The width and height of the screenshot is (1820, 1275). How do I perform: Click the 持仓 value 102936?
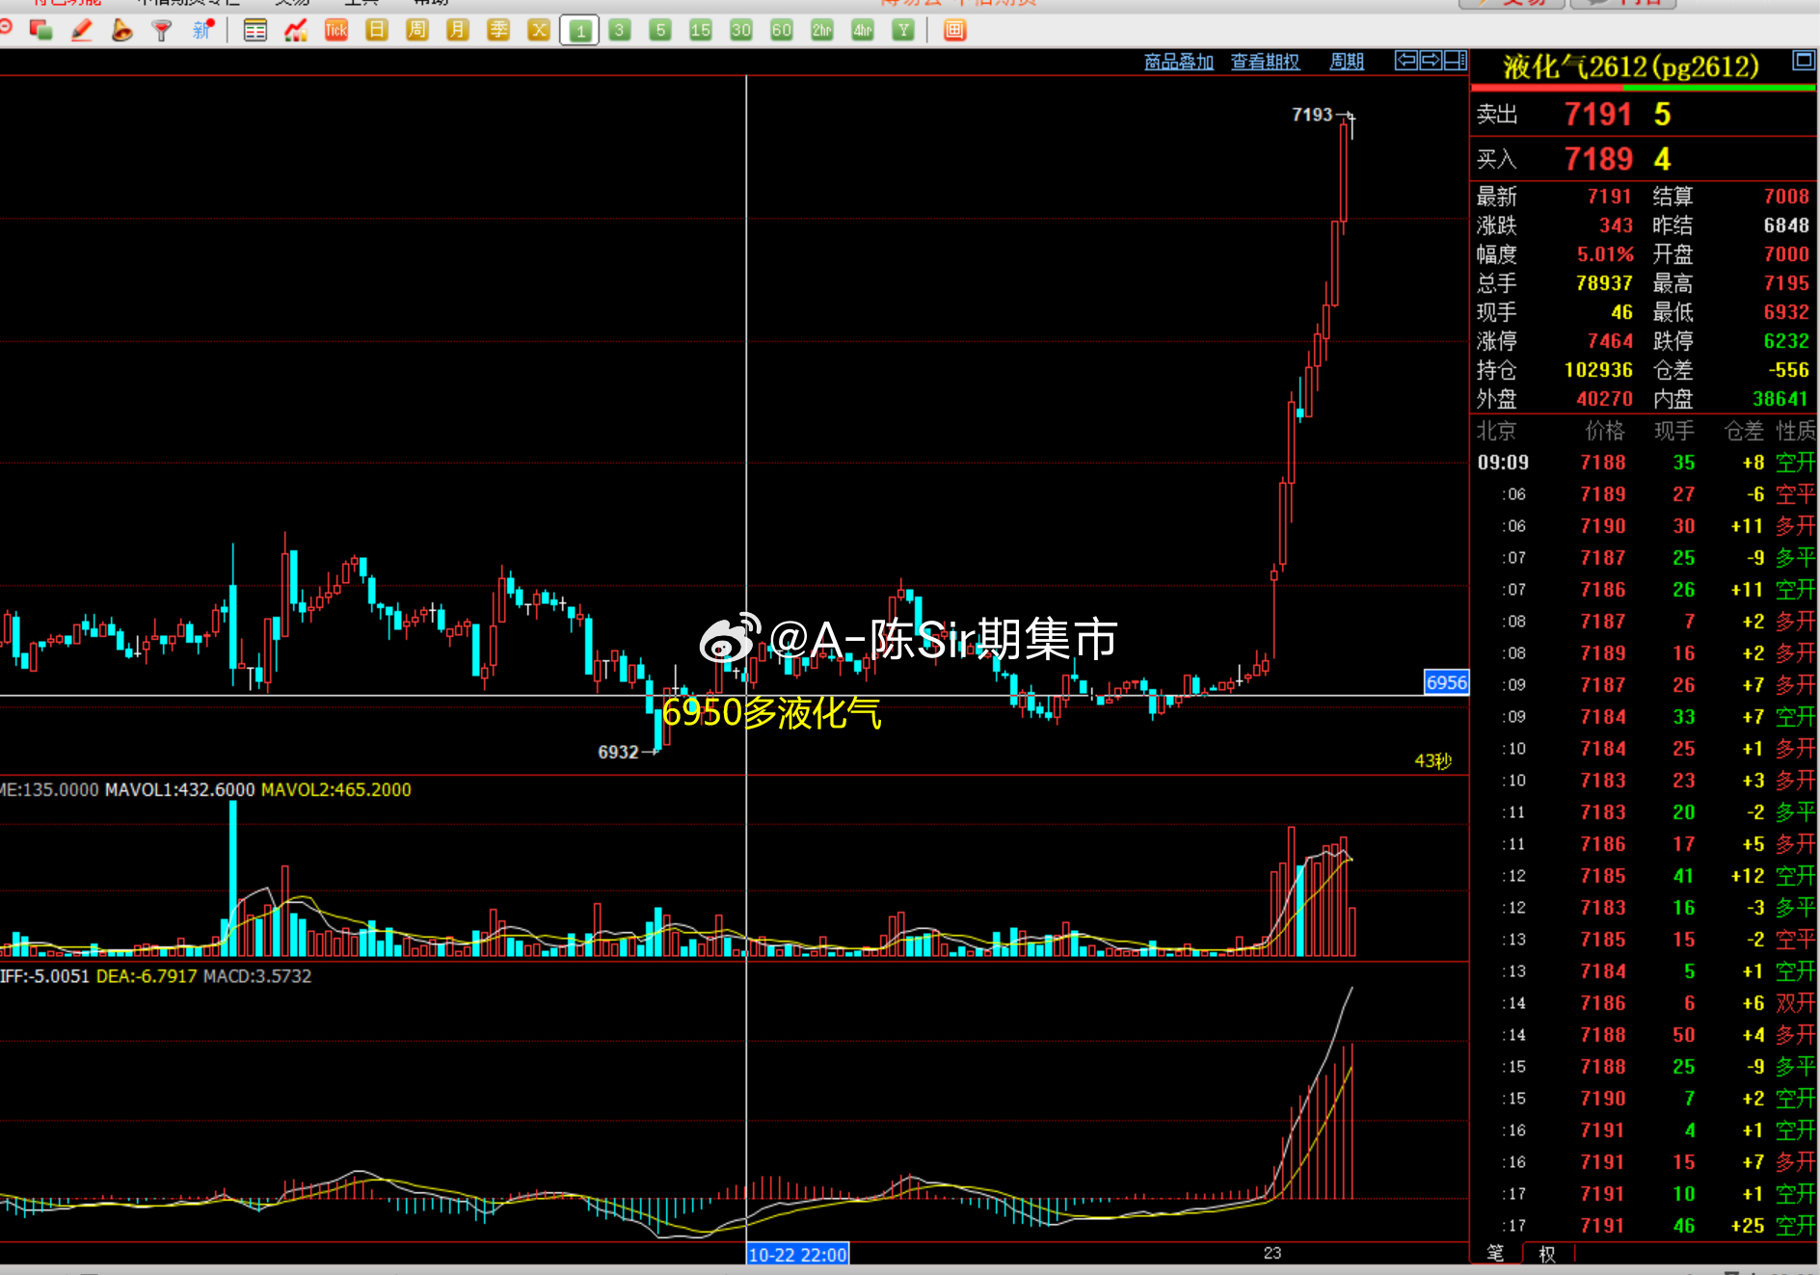(1598, 370)
